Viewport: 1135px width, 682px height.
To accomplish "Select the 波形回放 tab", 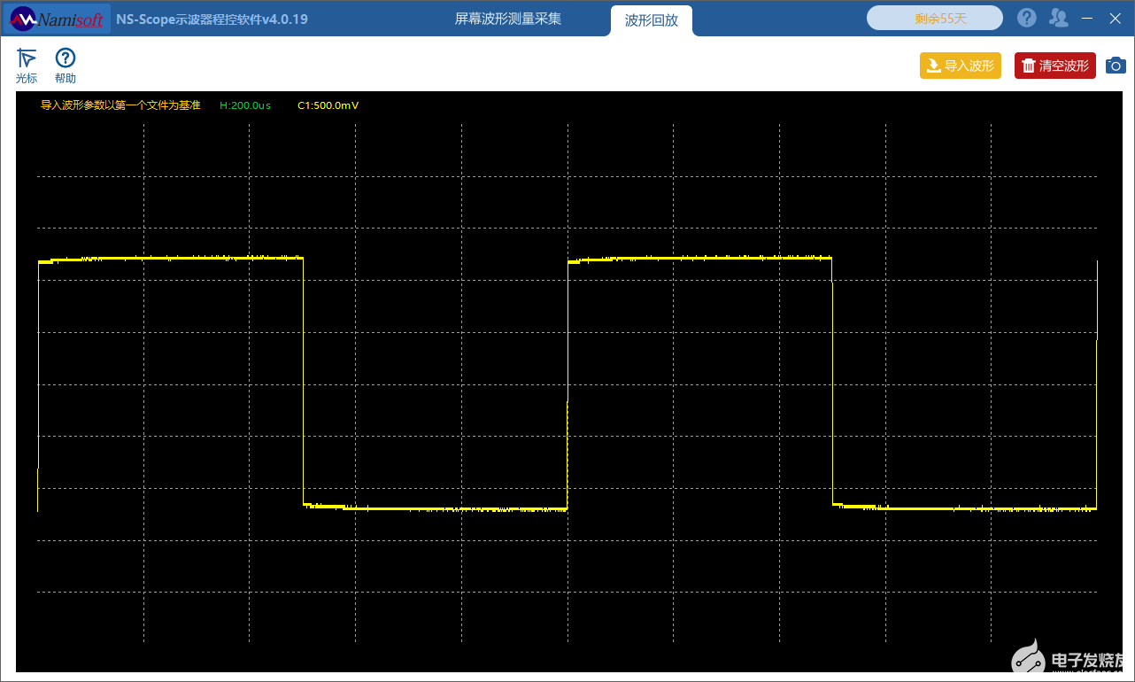I will (x=652, y=20).
